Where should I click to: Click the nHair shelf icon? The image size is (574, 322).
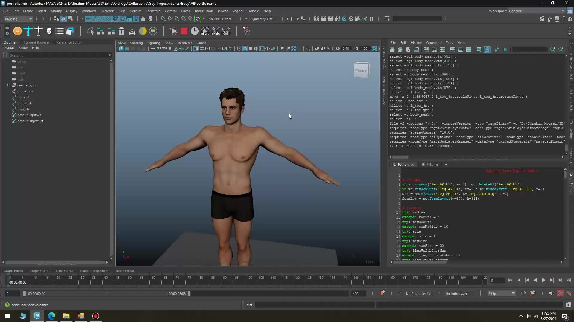click(216, 31)
